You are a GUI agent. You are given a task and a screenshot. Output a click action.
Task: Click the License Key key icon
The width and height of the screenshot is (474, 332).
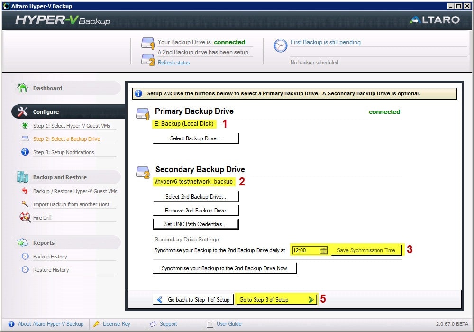96,324
